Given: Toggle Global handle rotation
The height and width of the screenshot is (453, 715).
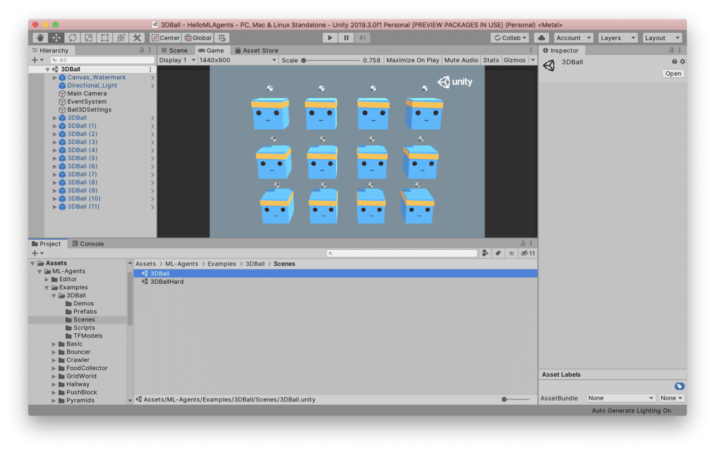Looking at the screenshot, I should tap(198, 38).
